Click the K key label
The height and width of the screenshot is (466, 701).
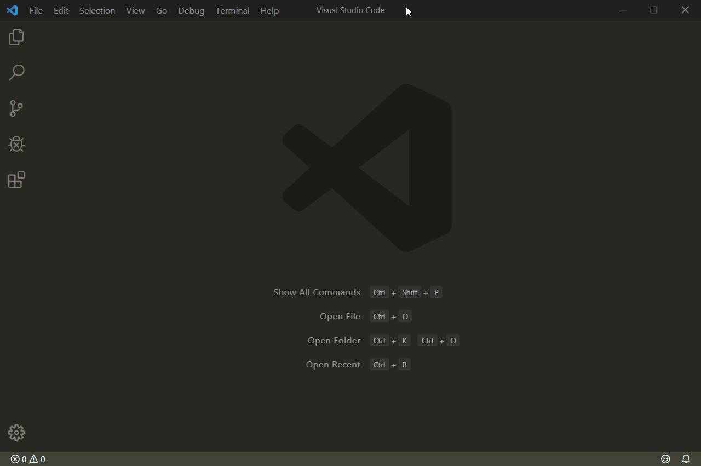[404, 341]
